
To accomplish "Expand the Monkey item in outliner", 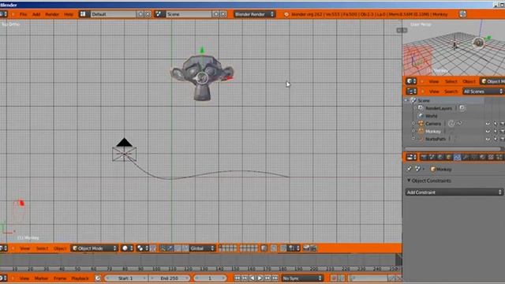I will (413, 132).
